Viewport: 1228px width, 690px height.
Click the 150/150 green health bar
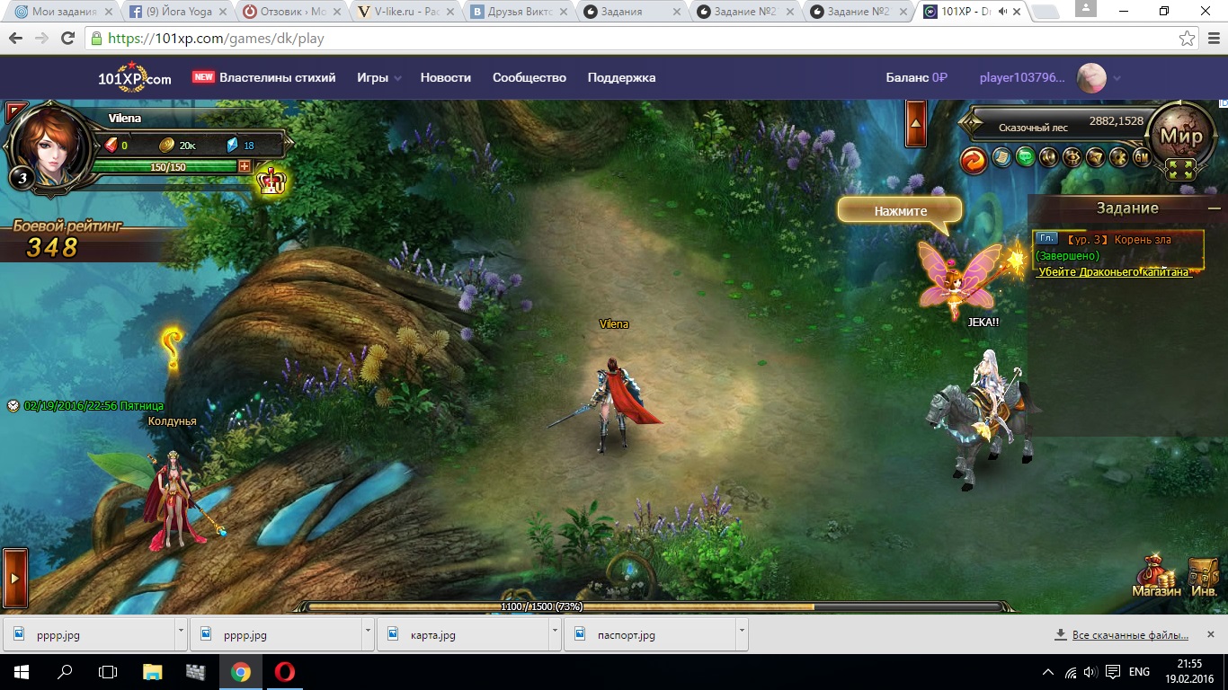165,167
